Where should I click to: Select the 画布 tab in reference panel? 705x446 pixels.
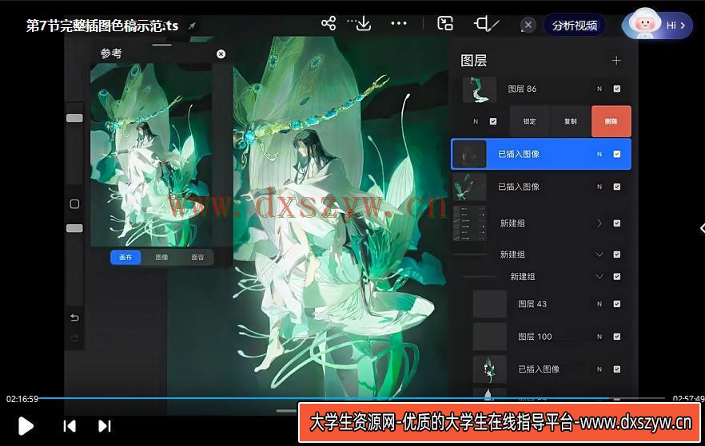125,258
